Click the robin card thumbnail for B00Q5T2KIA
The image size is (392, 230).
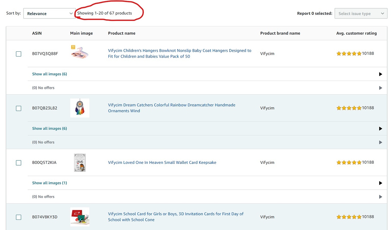click(80, 162)
